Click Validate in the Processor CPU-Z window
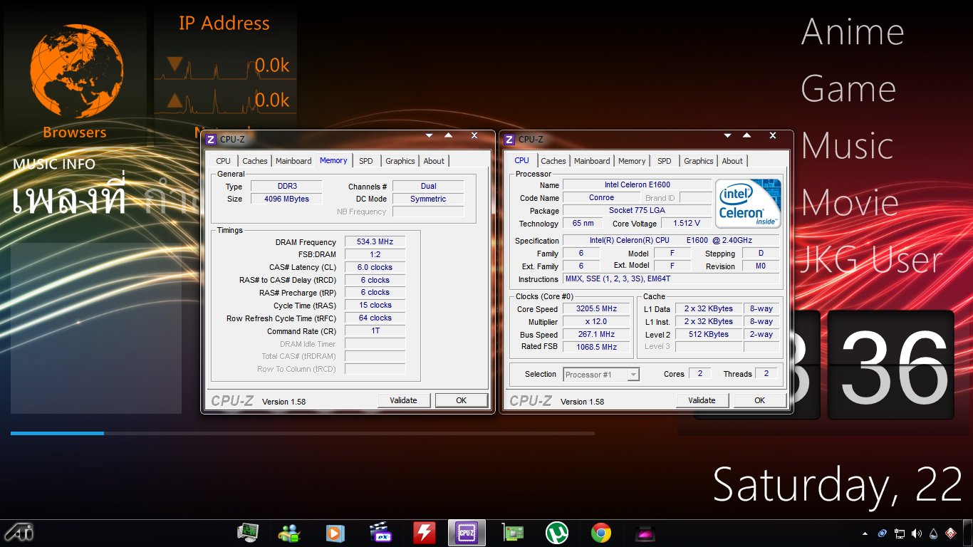973x547 pixels. click(x=702, y=400)
